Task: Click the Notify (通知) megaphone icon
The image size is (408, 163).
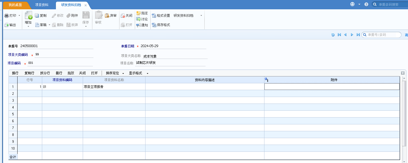Action: tap(138, 25)
